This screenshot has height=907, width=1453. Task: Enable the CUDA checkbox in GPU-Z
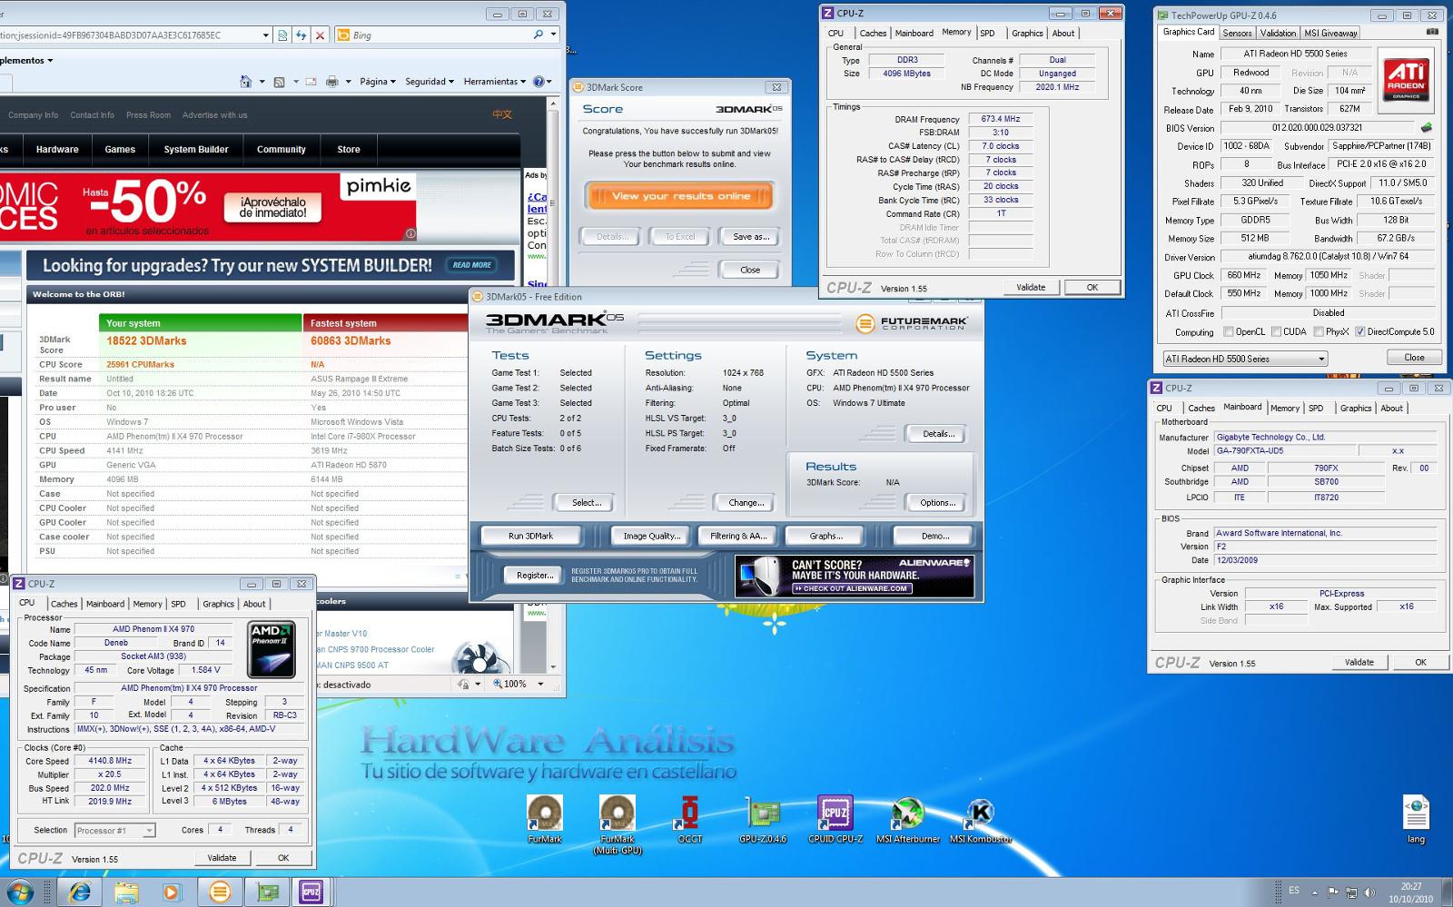[1276, 331]
